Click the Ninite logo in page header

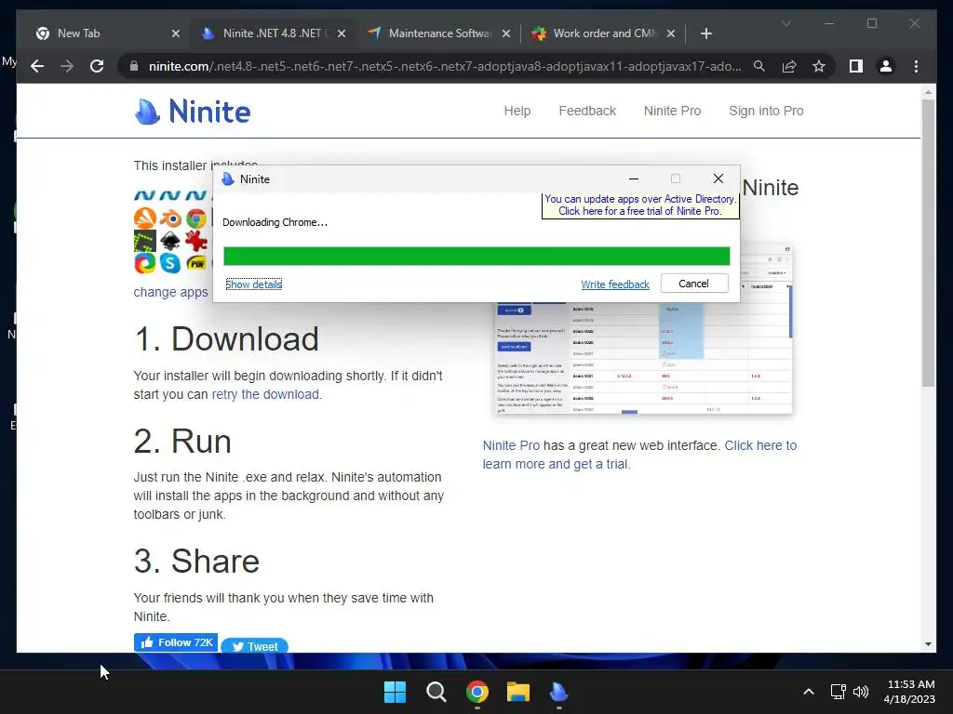tap(192, 112)
